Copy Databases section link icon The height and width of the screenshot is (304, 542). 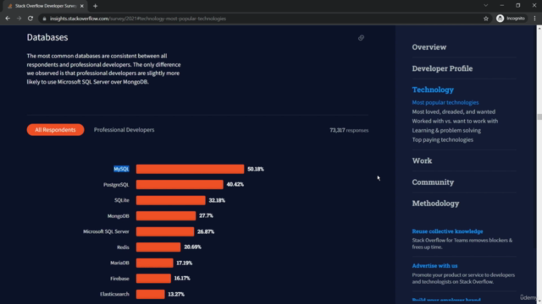(361, 38)
